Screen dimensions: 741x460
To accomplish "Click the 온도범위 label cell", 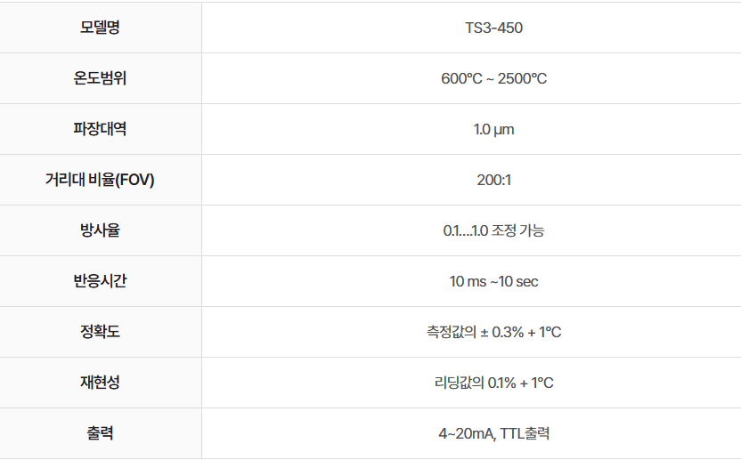I will coord(100,78).
